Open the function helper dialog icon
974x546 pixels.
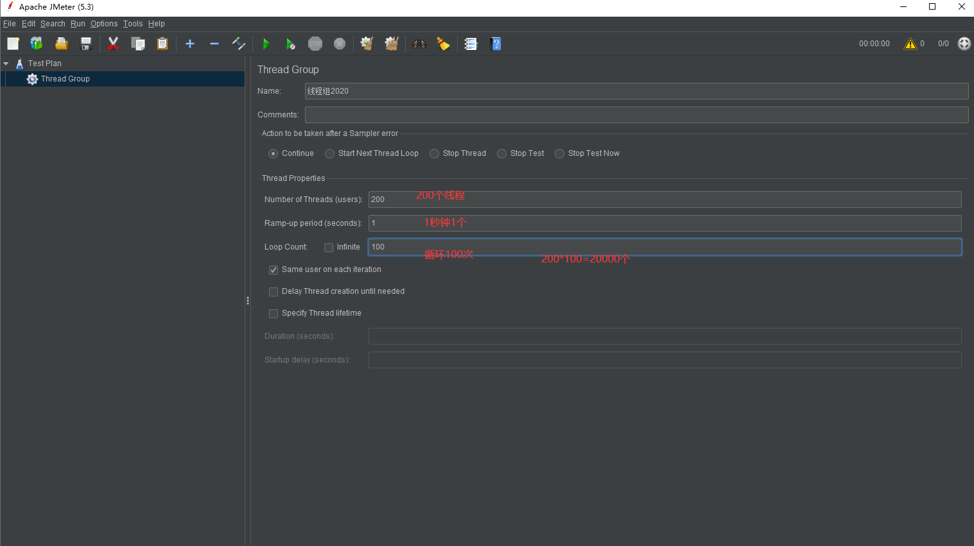point(471,44)
